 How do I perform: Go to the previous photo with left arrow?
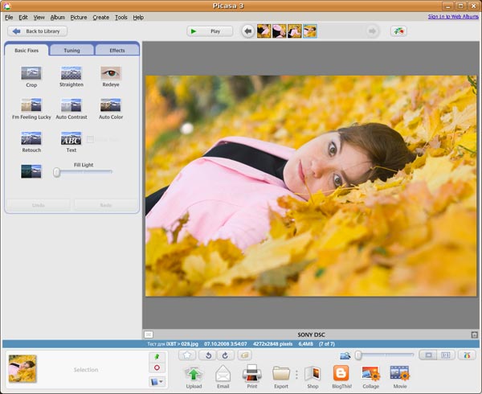pyautogui.click(x=247, y=31)
